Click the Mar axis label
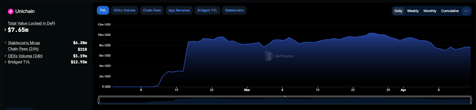 [x=247, y=90]
